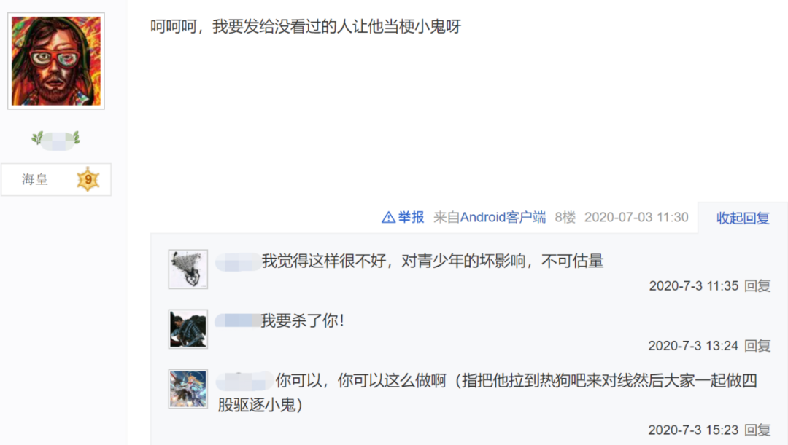
Task: Click the blurred username under poster avatar
Action: (55, 140)
